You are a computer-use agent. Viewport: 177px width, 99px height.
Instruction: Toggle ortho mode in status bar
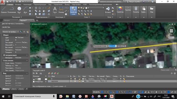pos(114,92)
